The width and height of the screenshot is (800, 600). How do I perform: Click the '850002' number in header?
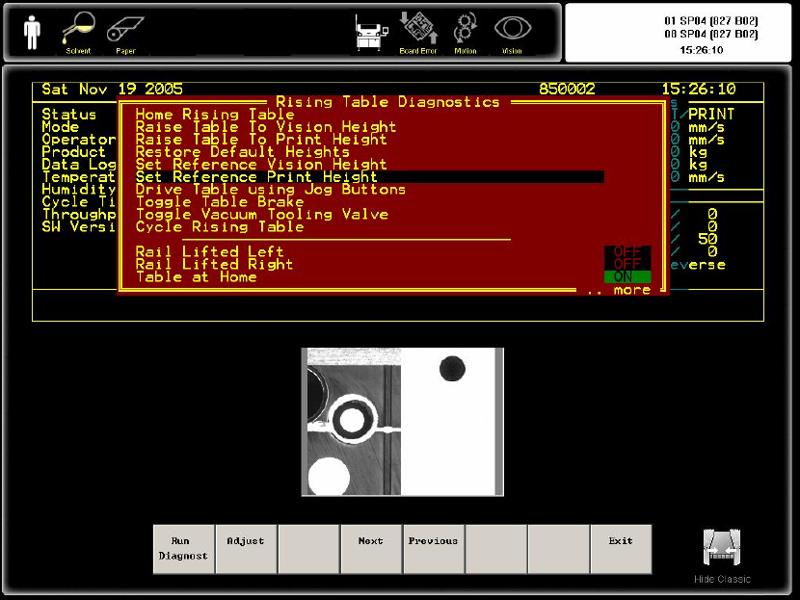(x=567, y=90)
